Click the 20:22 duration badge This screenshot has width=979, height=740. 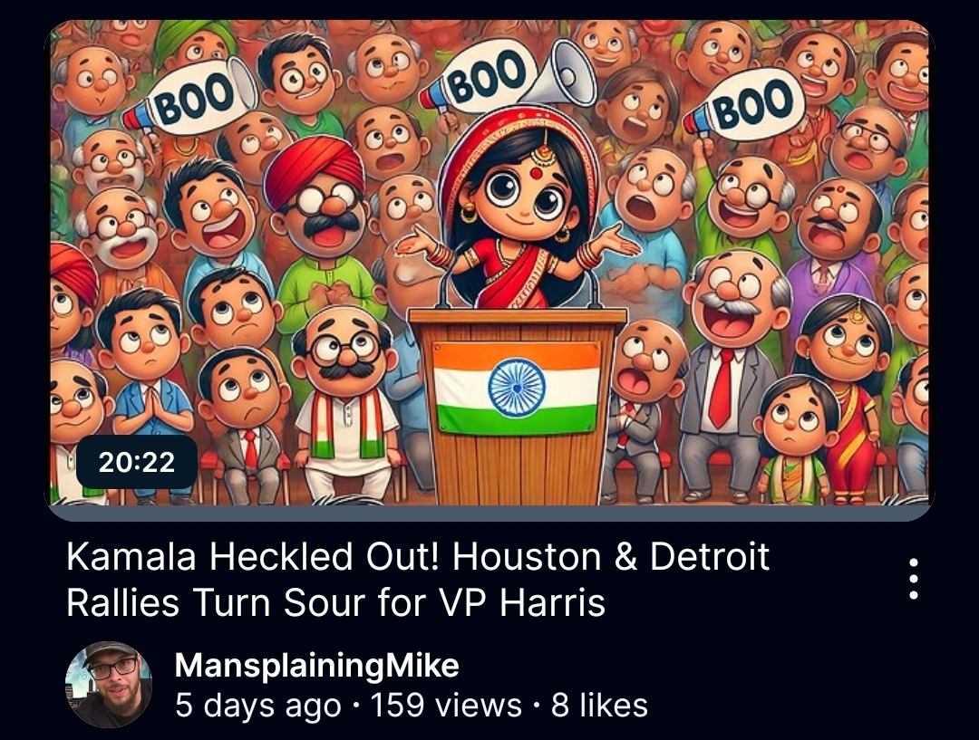click(x=136, y=462)
